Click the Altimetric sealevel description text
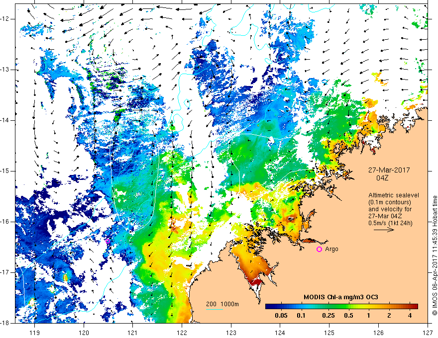 click(393, 209)
